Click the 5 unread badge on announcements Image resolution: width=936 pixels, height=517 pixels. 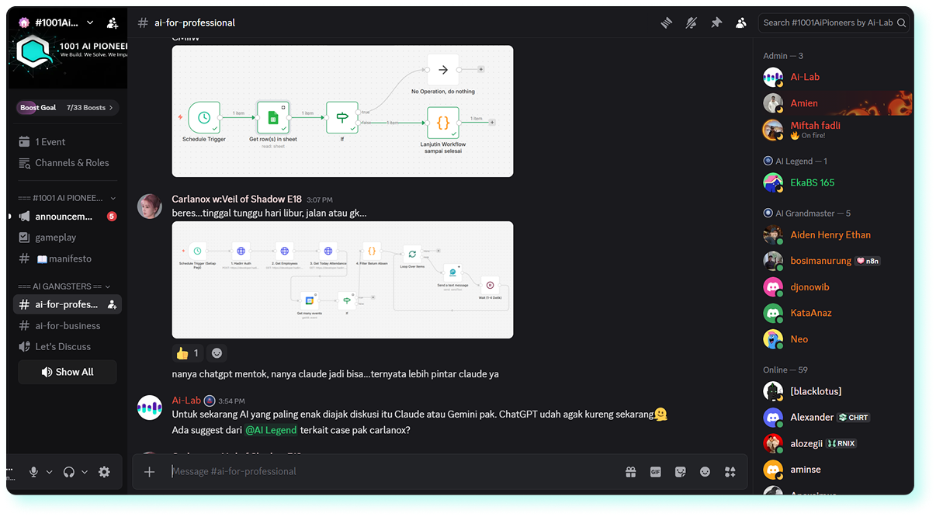point(112,217)
